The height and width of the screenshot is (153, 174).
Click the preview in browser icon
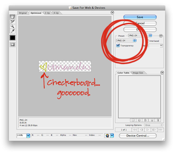click(107, 136)
